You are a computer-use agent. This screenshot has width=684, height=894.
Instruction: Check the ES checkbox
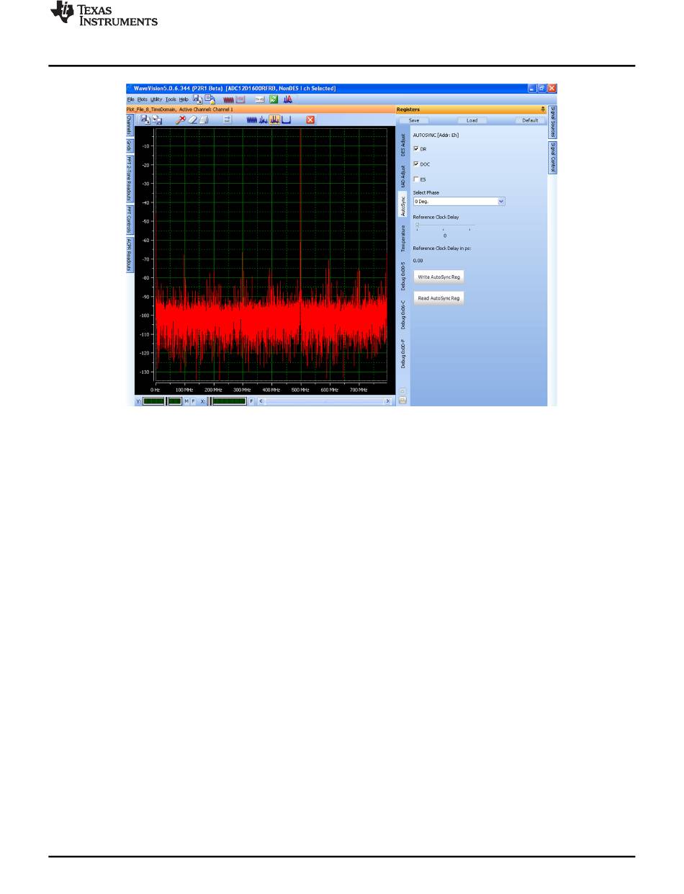pos(416,179)
